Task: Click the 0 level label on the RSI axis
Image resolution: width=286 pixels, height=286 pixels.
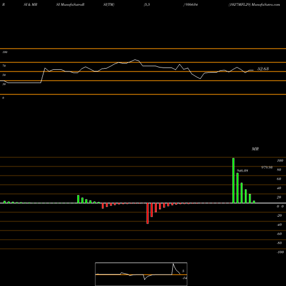Action: (3, 98)
